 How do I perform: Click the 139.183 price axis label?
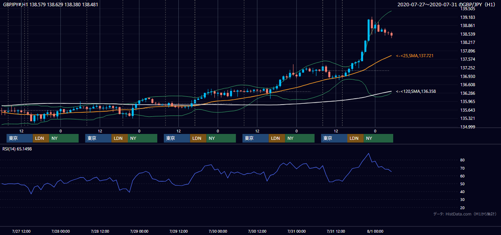click(x=468, y=17)
